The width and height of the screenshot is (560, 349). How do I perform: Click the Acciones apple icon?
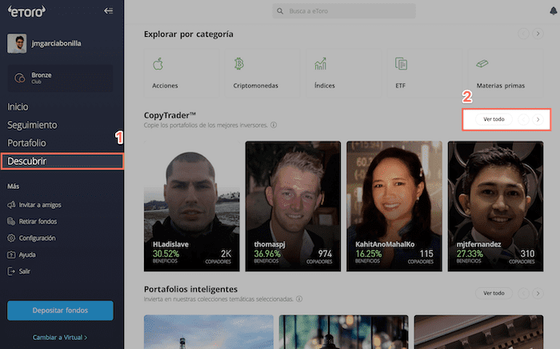click(158, 64)
